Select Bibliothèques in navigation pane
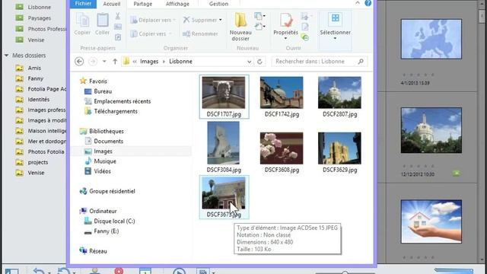The width and height of the screenshot is (487, 274). [101, 131]
